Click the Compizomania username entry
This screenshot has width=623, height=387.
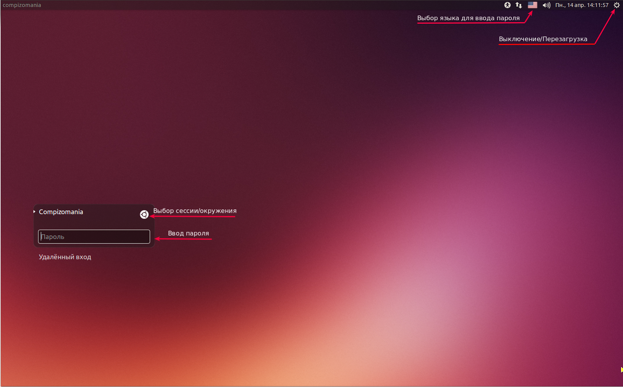[x=61, y=212]
